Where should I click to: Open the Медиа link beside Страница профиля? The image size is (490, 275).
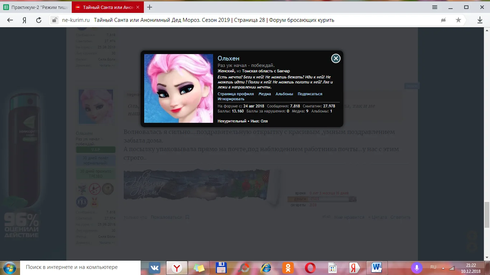point(265,94)
